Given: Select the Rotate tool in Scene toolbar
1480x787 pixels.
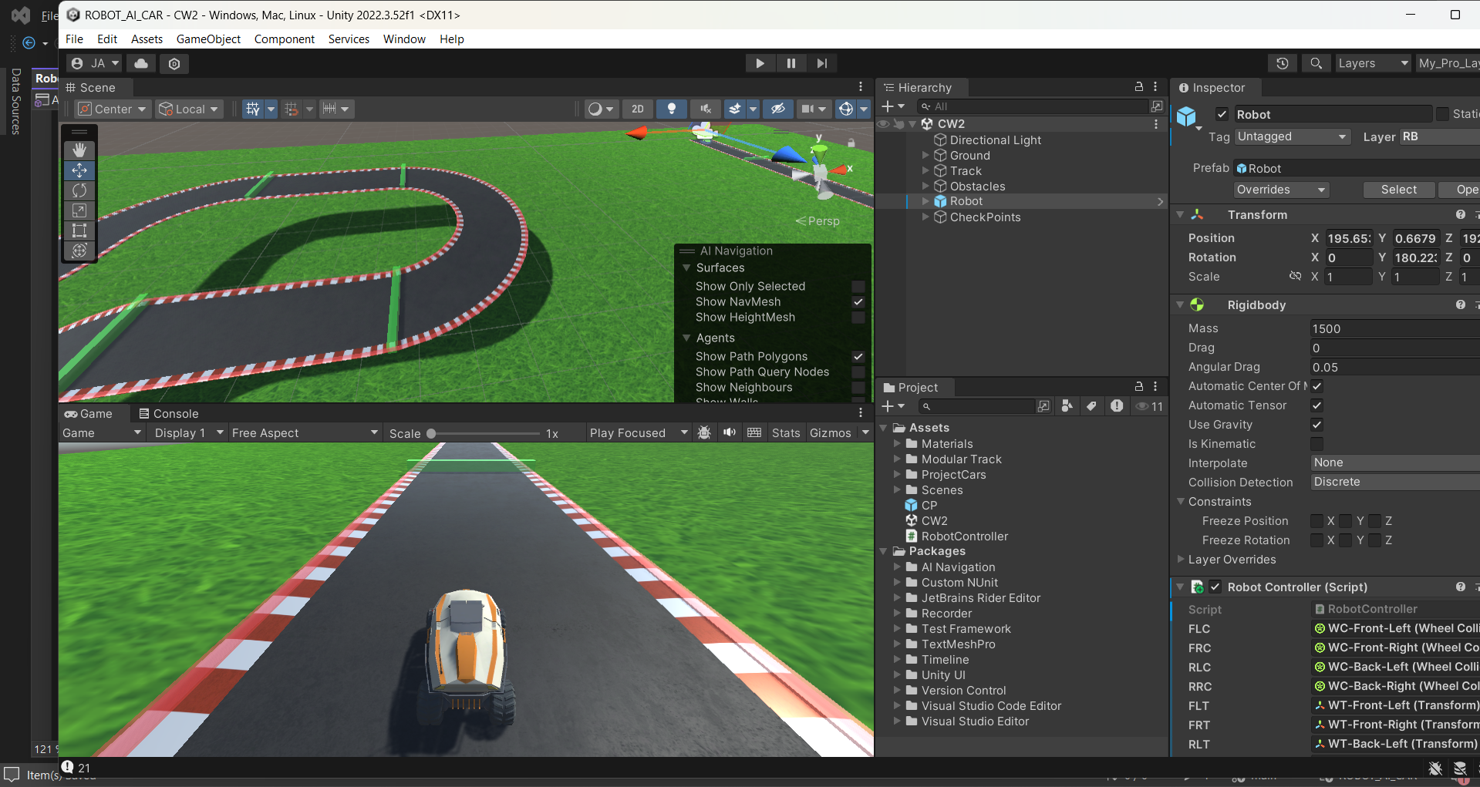Looking at the screenshot, I should pyautogui.click(x=79, y=190).
